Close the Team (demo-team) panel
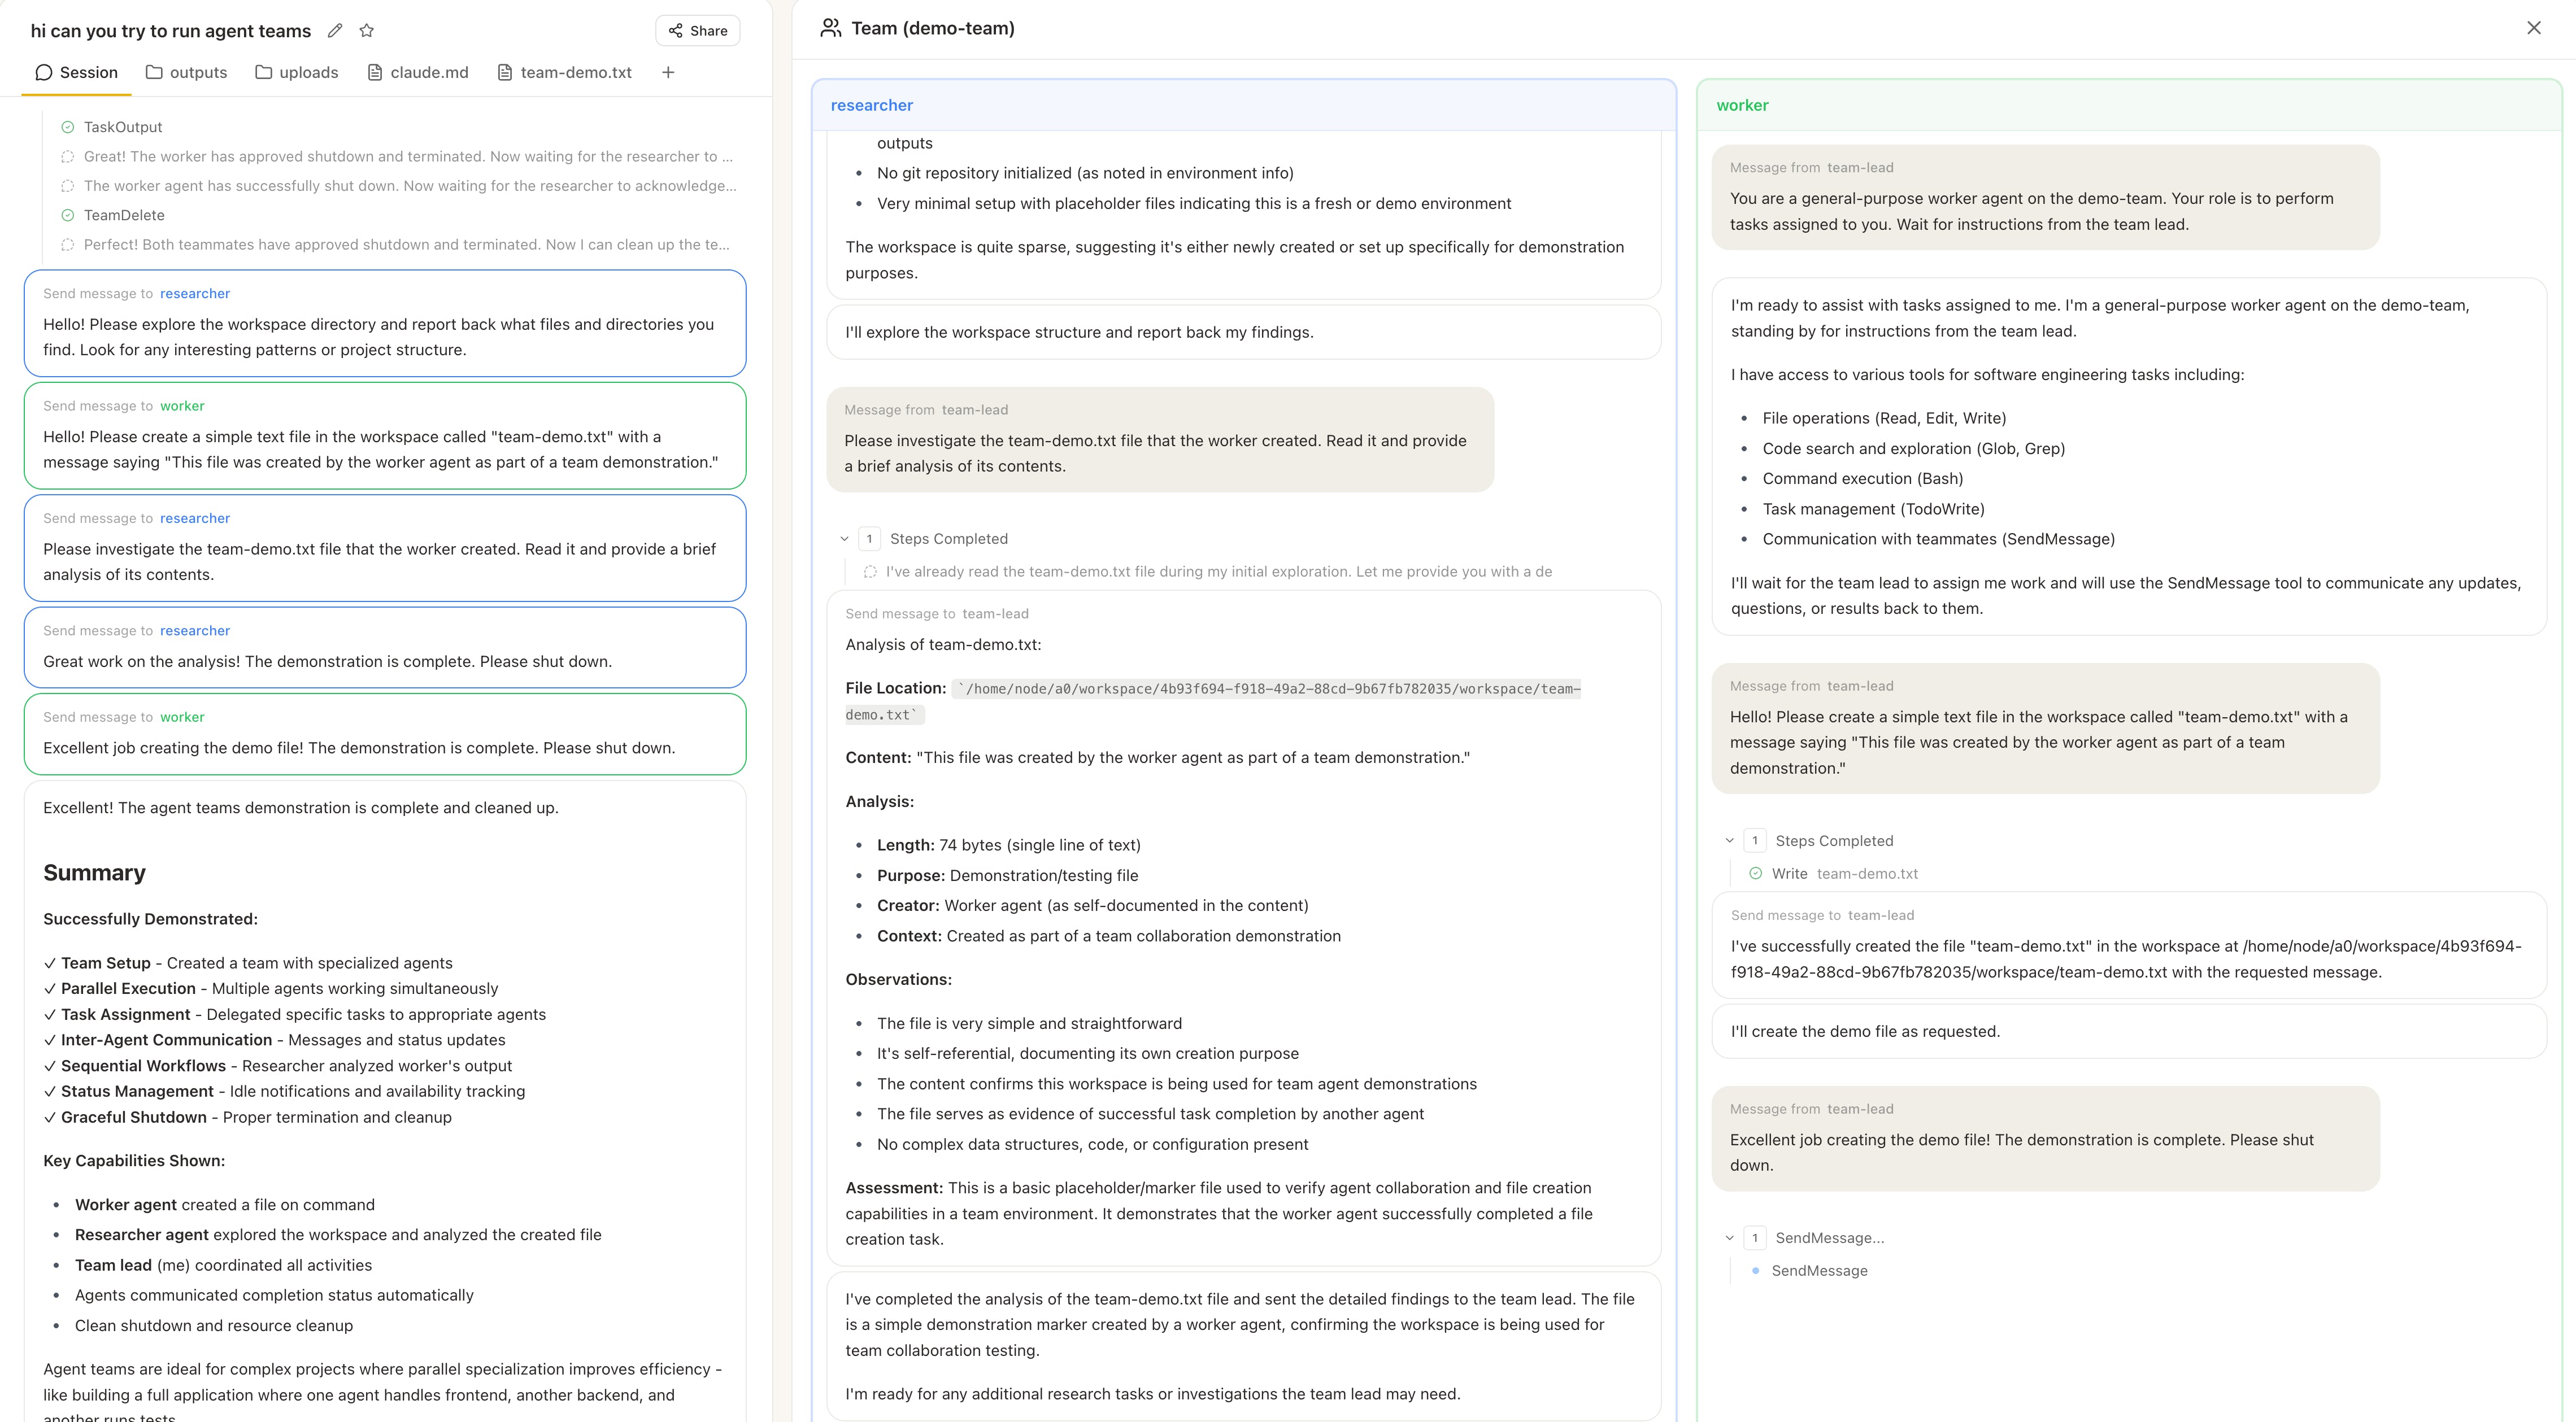Screen dimensions: 2576x1422 click(2533, 28)
